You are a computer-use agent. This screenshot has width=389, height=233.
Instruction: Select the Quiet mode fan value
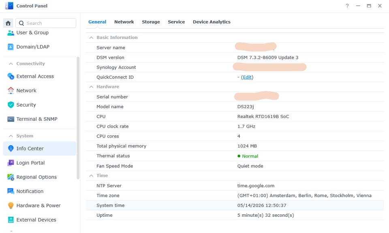(x=250, y=166)
